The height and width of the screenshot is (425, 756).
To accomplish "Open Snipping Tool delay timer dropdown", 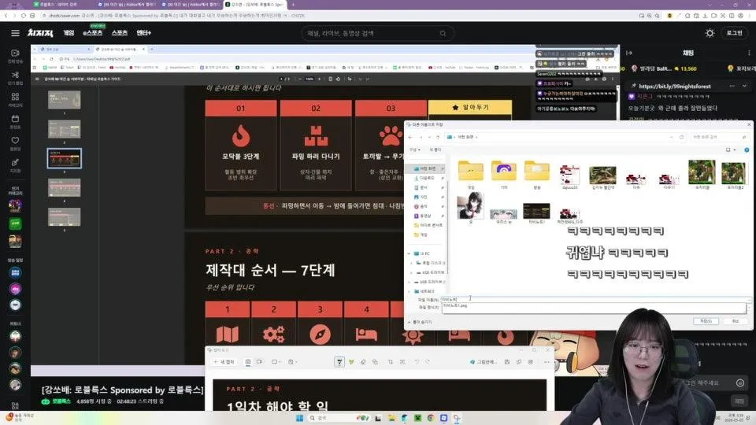I will coord(292,362).
